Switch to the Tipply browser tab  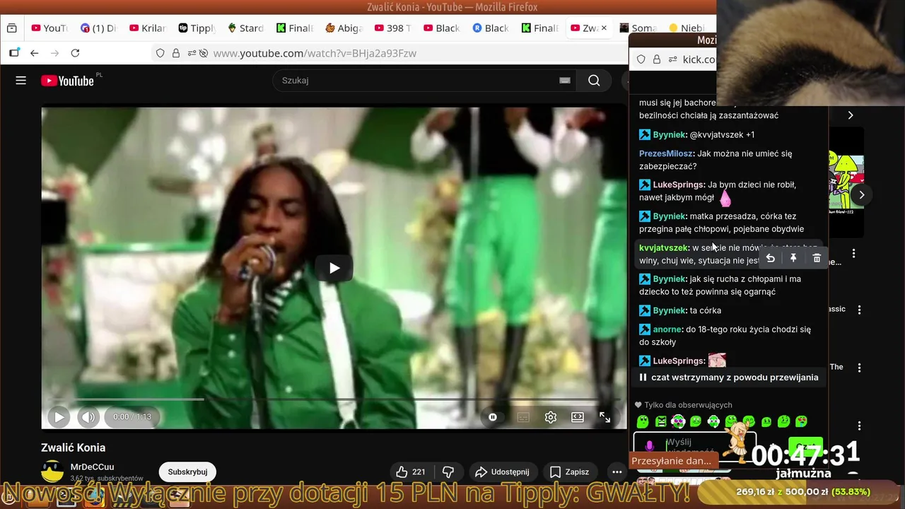click(x=197, y=28)
